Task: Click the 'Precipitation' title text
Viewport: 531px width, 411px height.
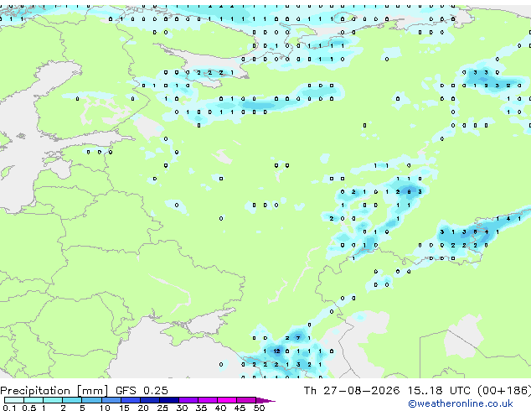Action: pos(35,391)
